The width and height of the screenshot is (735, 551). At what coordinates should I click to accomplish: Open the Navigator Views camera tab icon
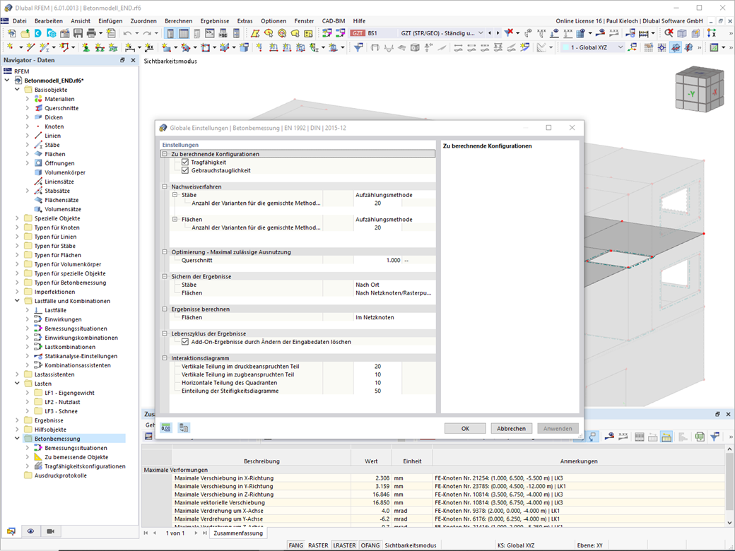[50, 531]
